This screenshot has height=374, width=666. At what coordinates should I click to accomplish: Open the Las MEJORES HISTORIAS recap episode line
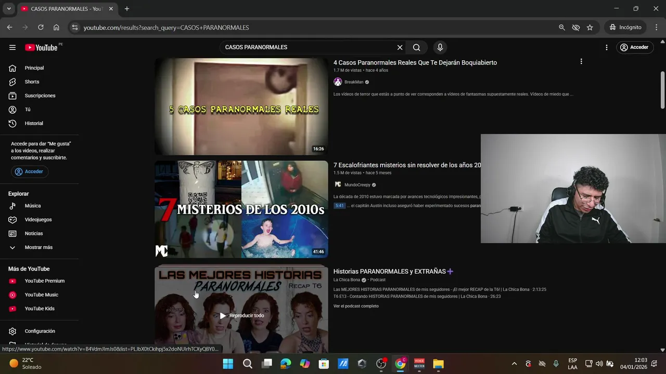click(440, 289)
